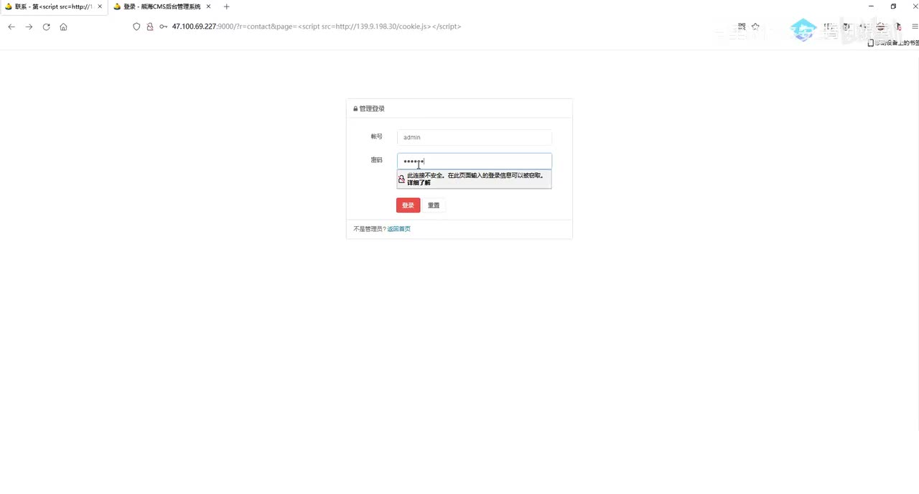Click the 密码 password field
Viewport: 919px width, 494px height.
(474, 161)
